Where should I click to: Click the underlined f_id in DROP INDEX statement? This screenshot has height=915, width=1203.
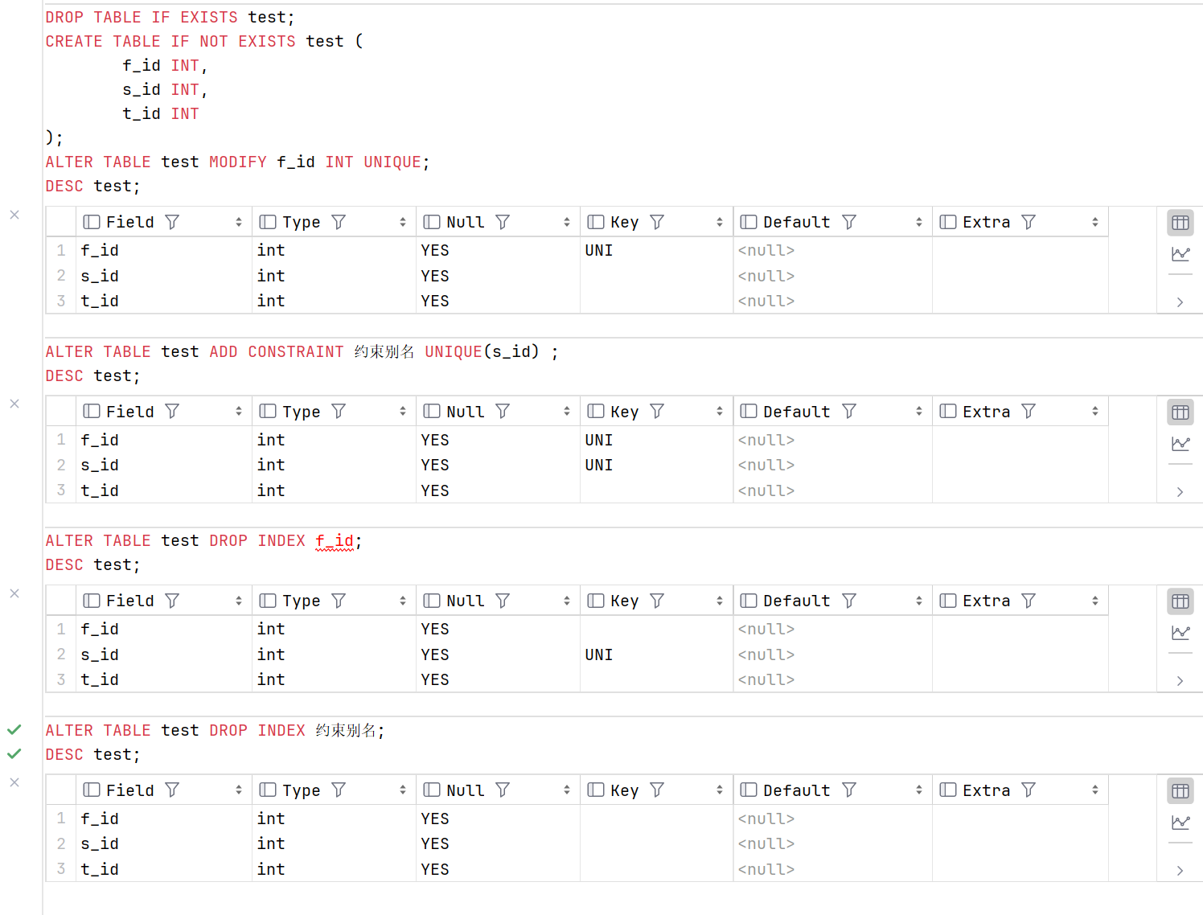[335, 541]
